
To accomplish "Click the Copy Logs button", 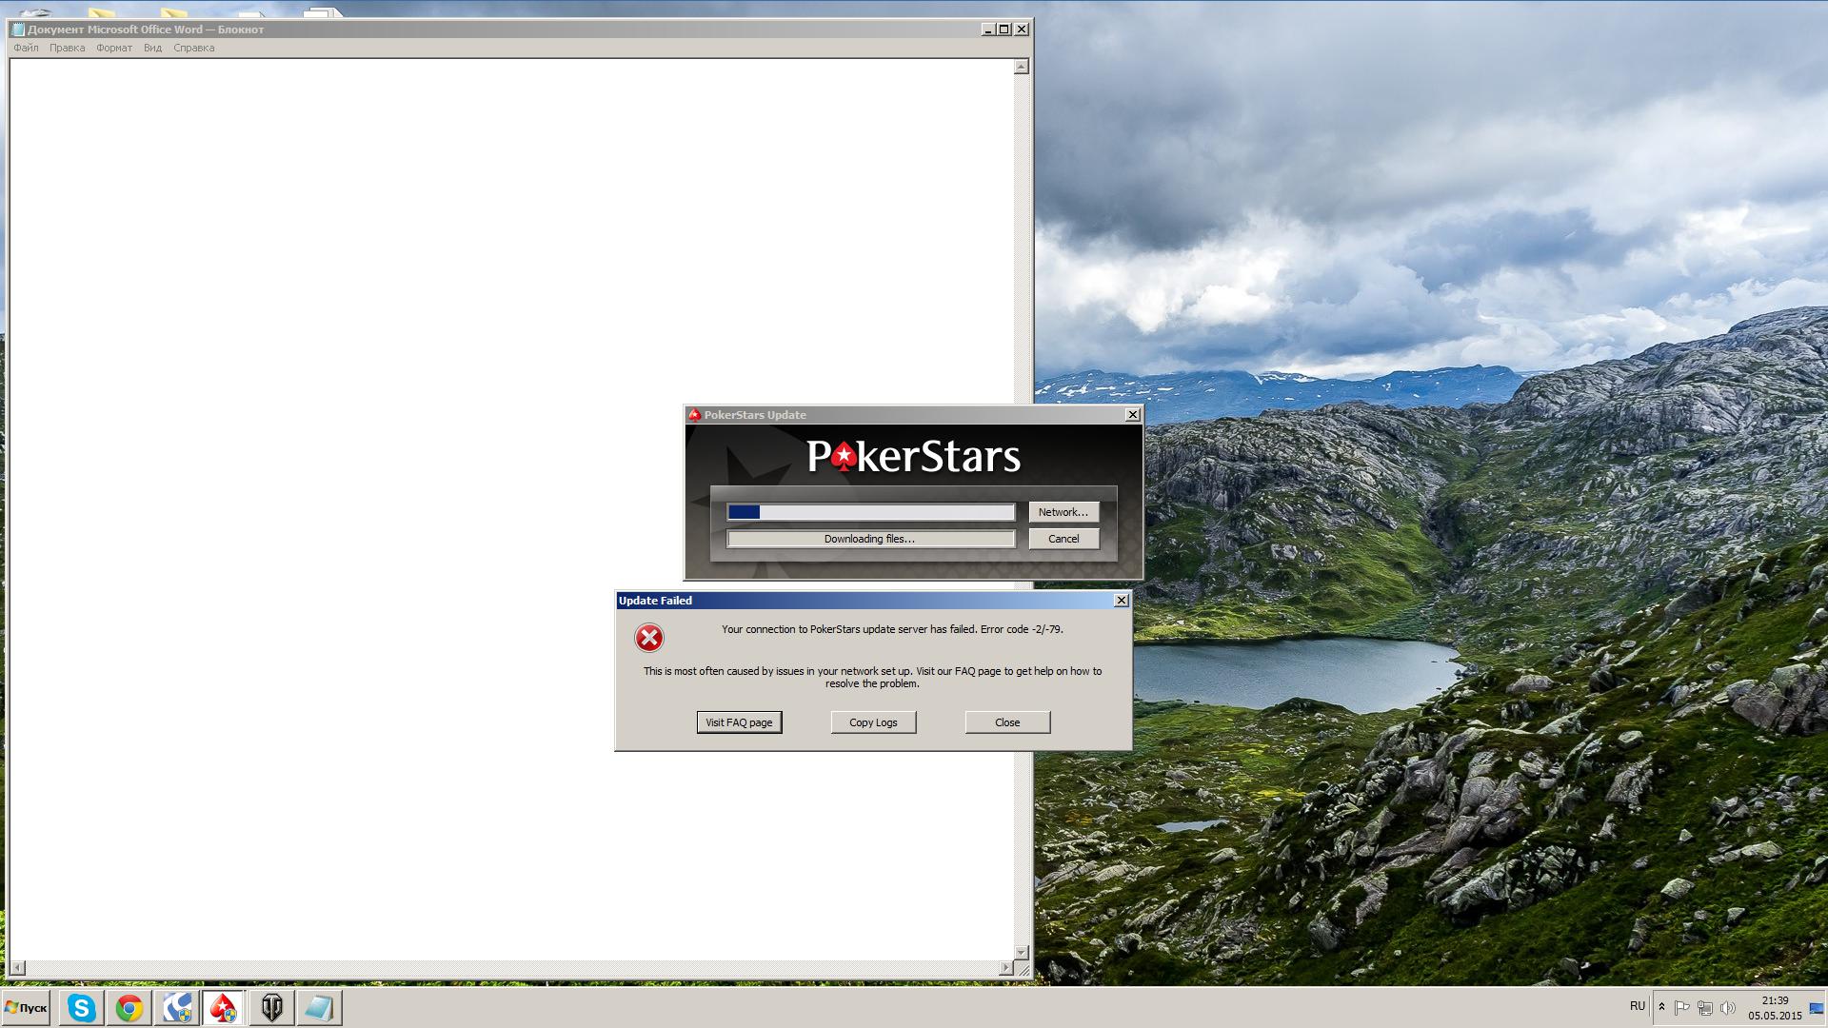I will 873,722.
